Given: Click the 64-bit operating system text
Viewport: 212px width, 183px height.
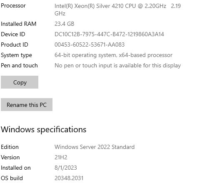Looking at the screenshot, I should click(x=113, y=55).
